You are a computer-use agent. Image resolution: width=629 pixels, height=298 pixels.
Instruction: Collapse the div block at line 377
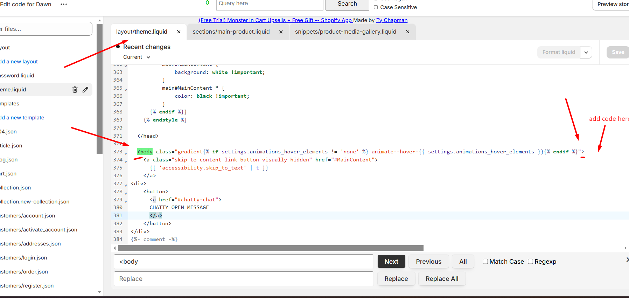click(x=126, y=185)
